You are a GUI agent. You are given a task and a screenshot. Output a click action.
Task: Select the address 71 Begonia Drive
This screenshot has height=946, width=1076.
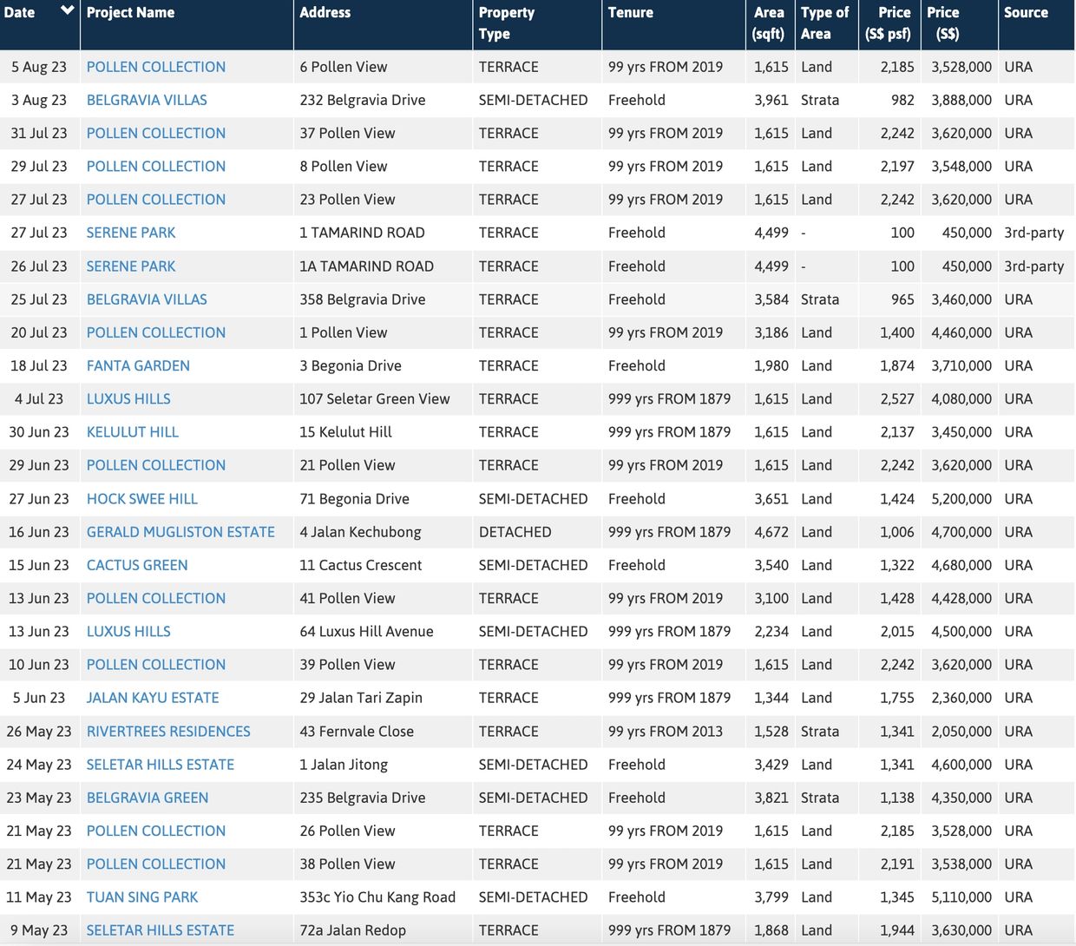point(354,499)
